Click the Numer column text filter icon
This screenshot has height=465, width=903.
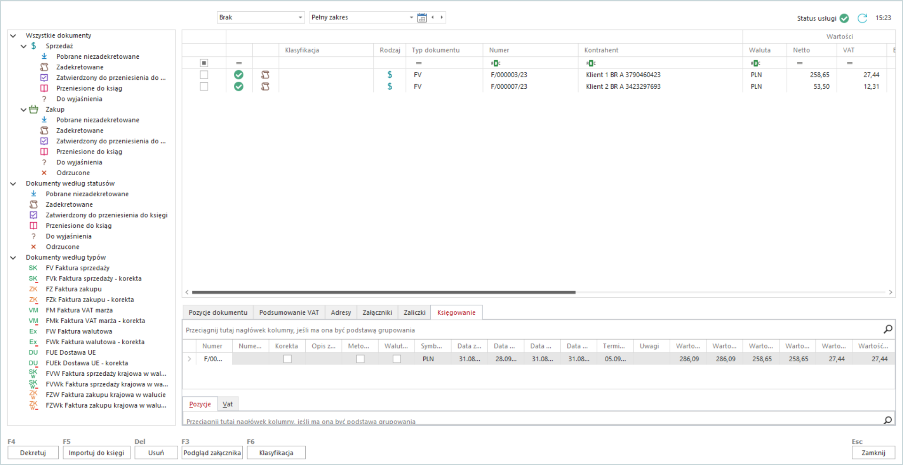tap(495, 63)
